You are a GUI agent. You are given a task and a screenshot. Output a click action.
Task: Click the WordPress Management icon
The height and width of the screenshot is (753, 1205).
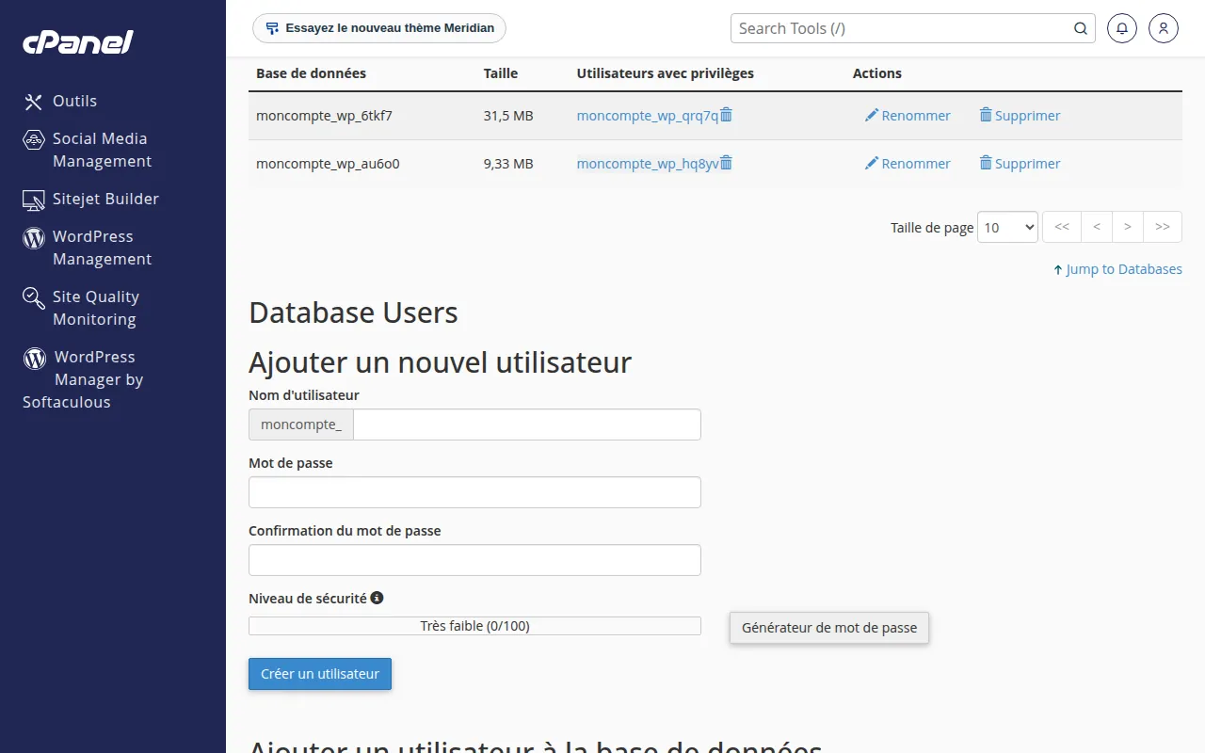[34, 237]
